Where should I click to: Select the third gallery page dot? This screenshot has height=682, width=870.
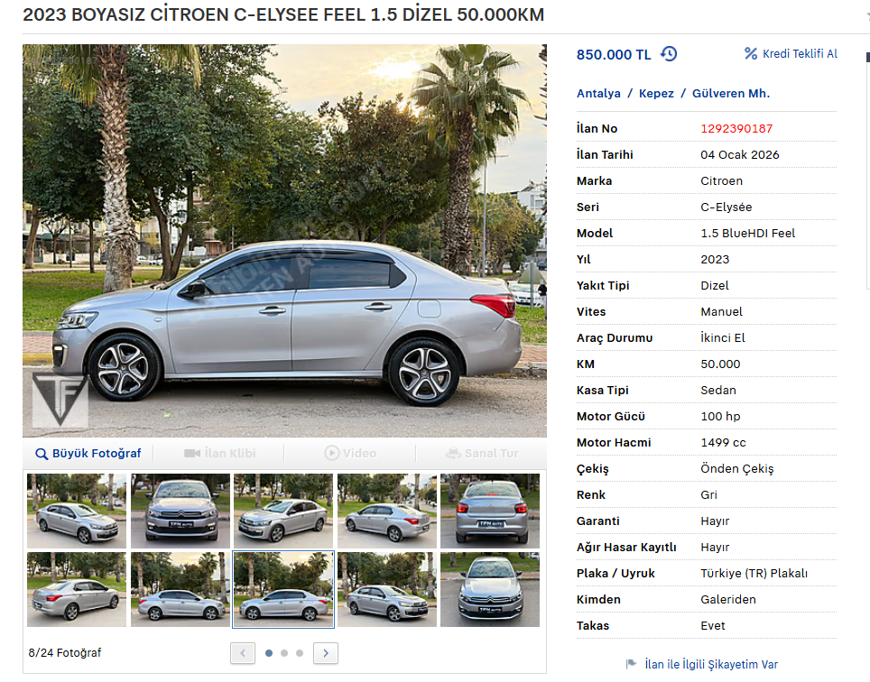300,653
